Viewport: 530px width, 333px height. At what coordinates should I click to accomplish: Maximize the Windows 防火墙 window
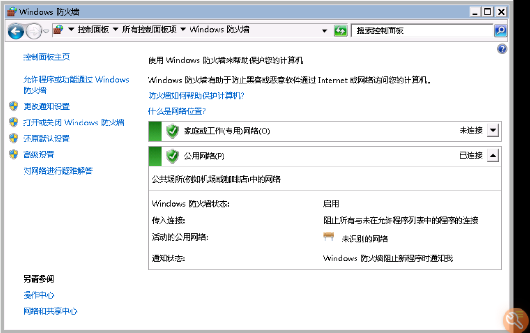pos(488,12)
